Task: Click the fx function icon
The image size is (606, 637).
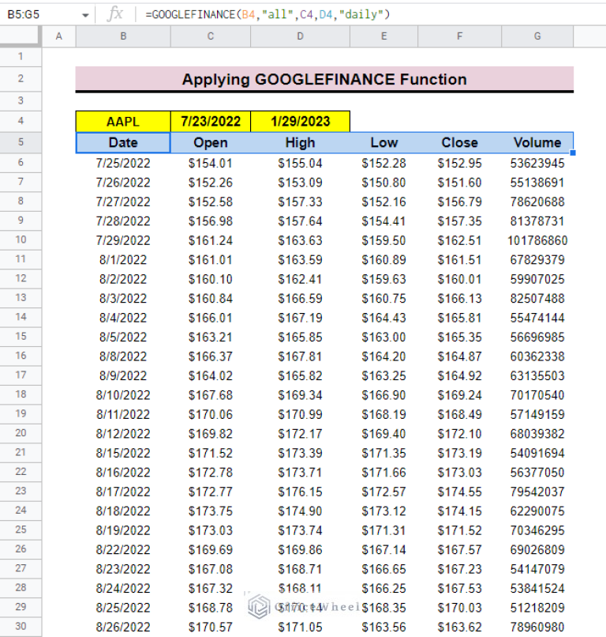Action: (115, 13)
